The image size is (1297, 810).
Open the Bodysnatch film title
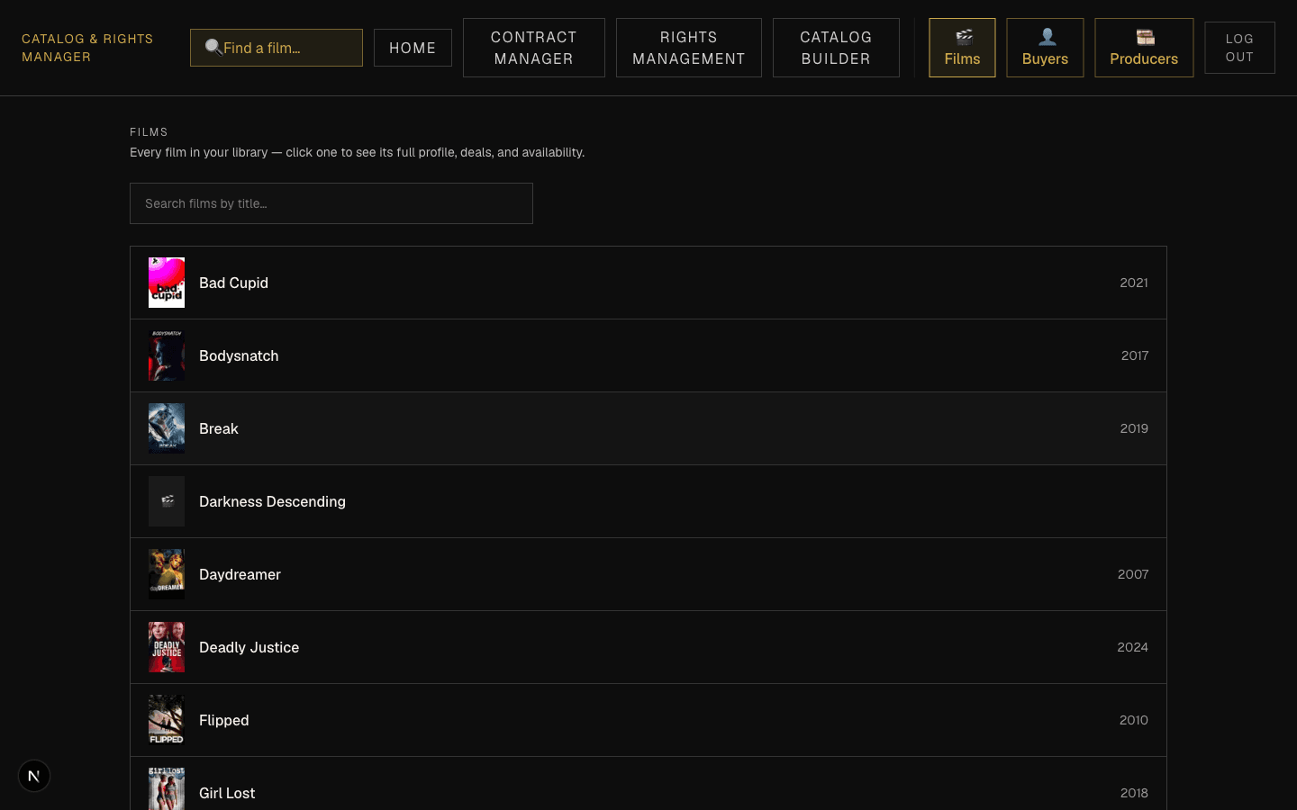click(x=239, y=355)
